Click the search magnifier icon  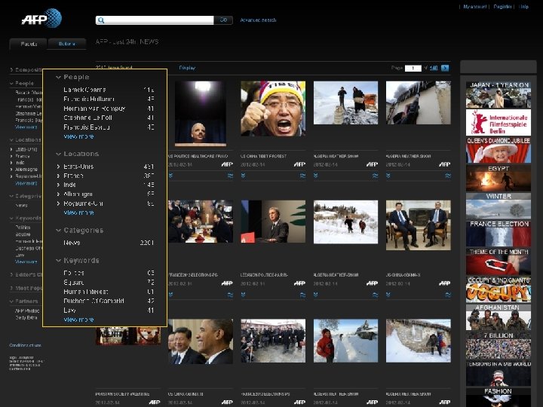coord(101,20)
